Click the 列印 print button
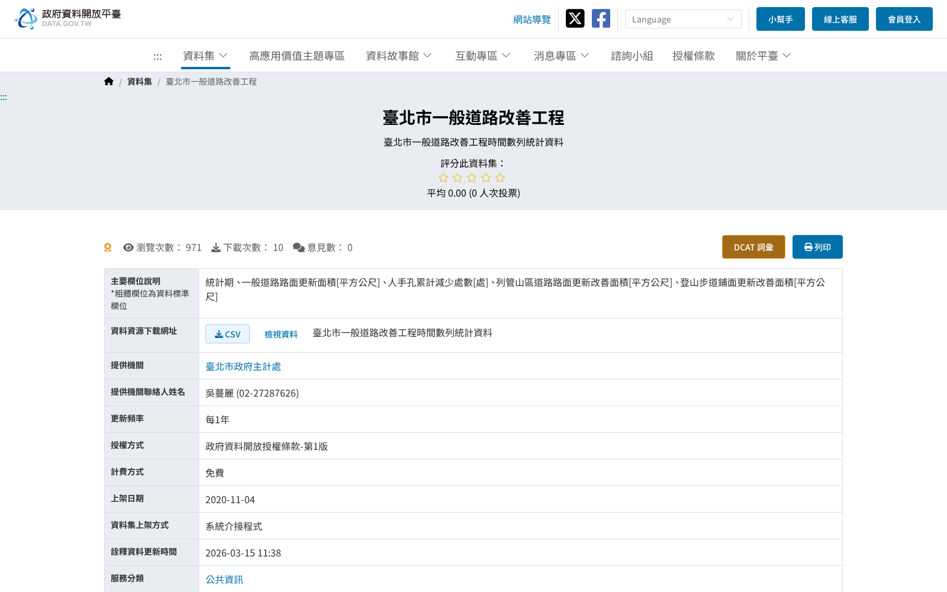Image resolution: width=947 pixels, height=592 pixels. [817, 247]
